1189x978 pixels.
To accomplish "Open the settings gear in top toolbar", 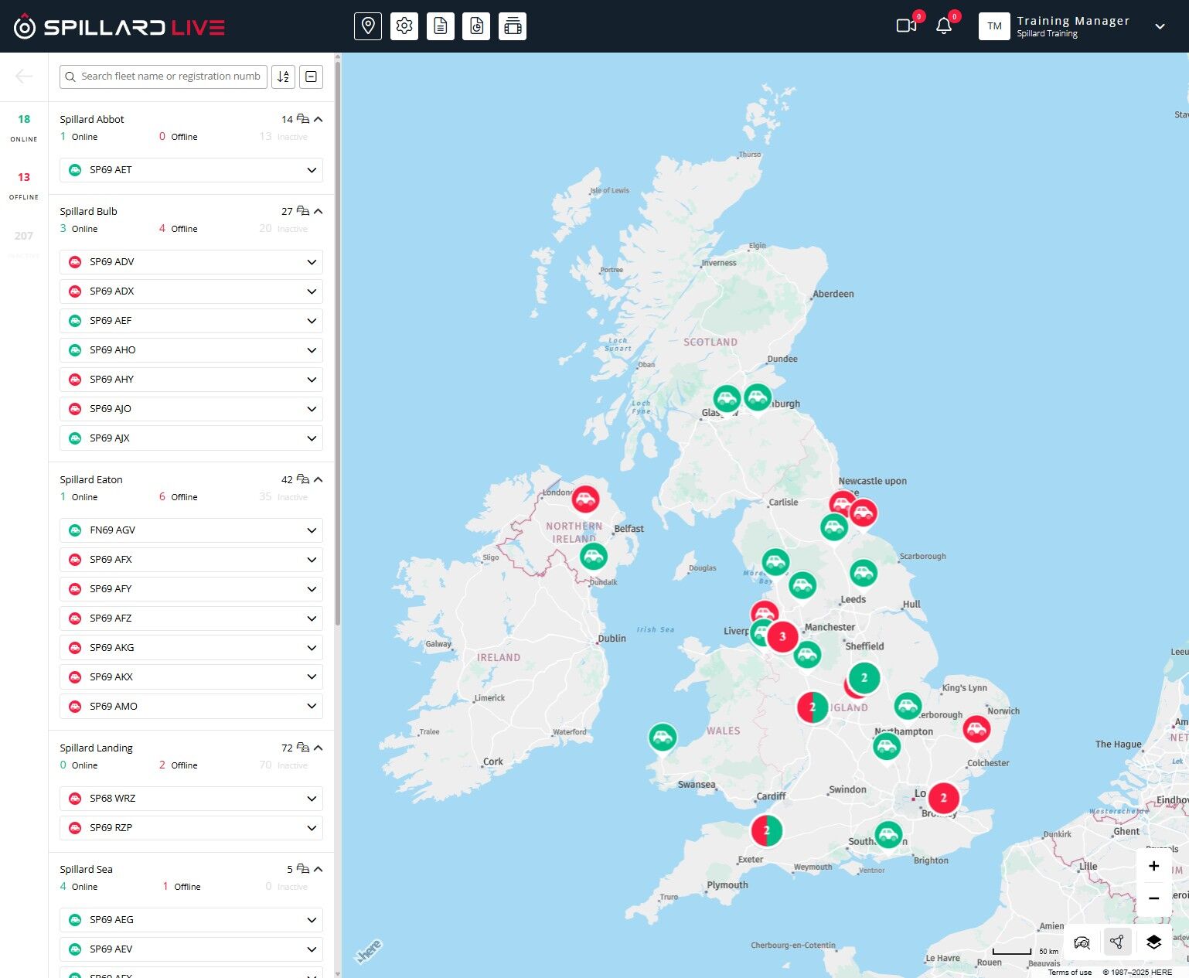I will [404, 26].
